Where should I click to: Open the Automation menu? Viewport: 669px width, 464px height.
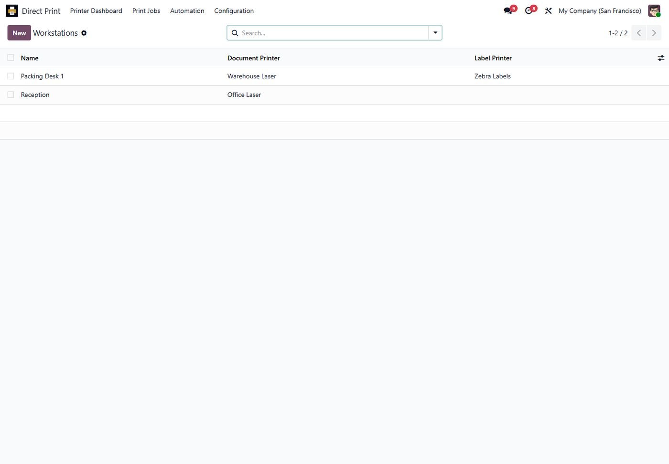click(187, 11)
